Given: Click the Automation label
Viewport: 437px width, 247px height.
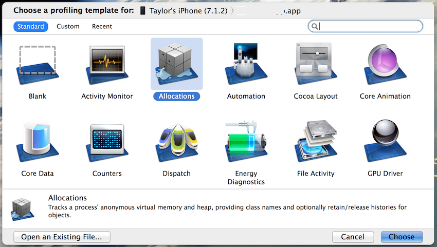Looking at the screenshot, I should 246,97.
